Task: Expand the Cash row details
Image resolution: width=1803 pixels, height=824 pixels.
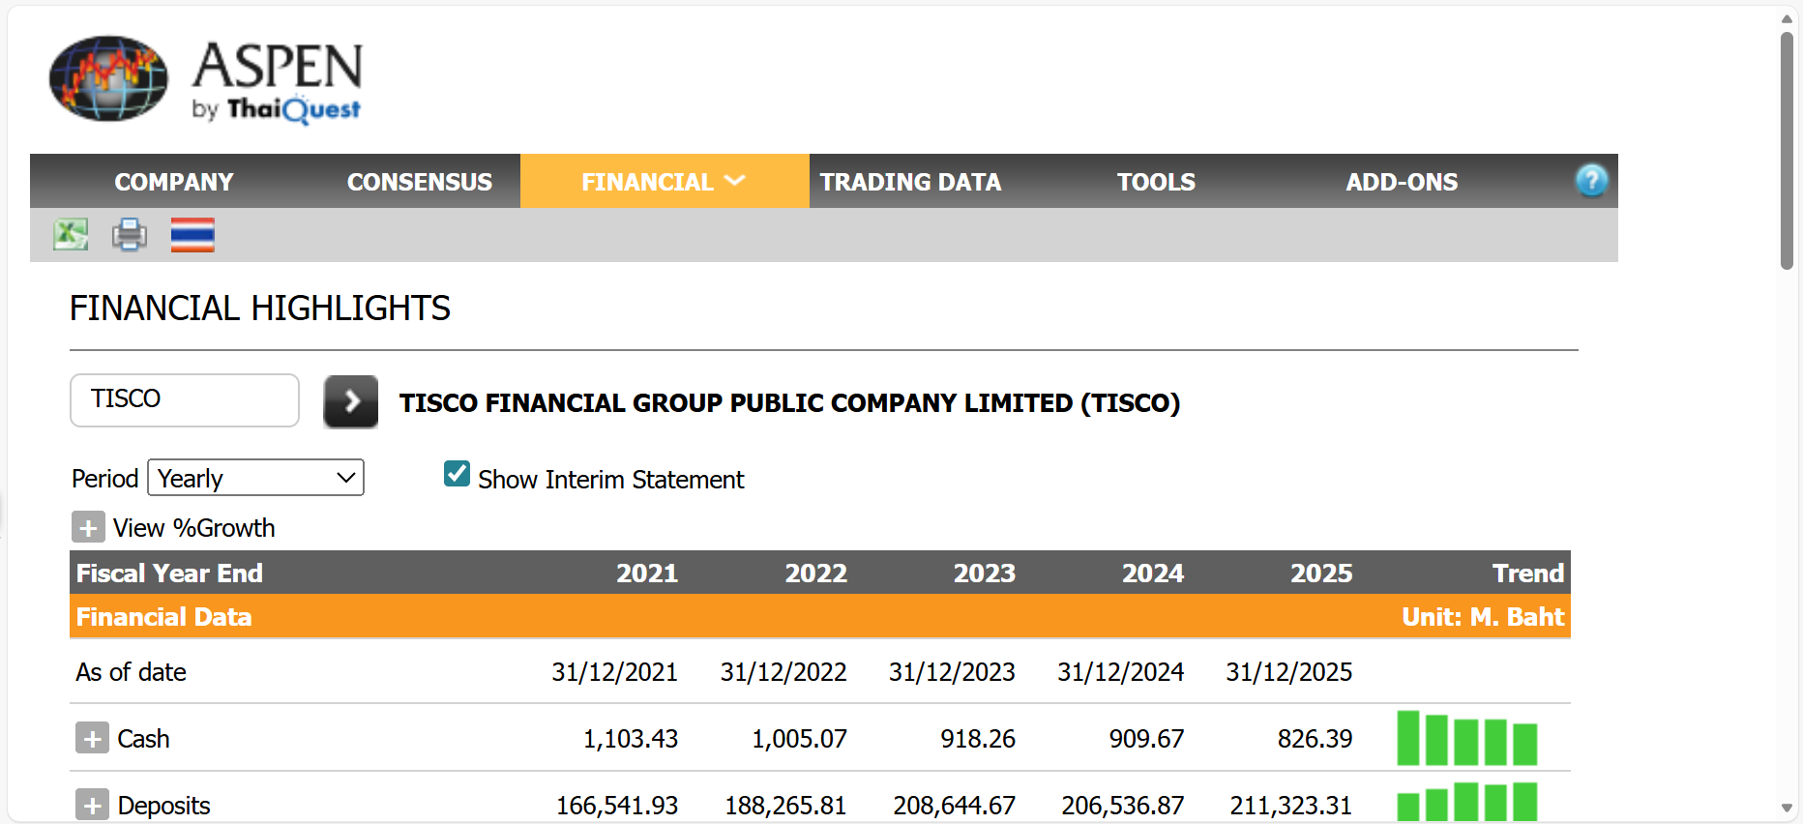Action: (x=92, y=738)
